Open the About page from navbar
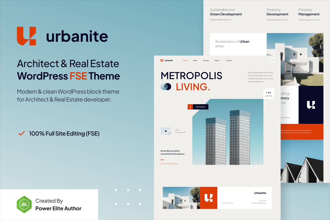Viewport: 330px width, 220px height. pyautogui.click(x=195, y=60)
